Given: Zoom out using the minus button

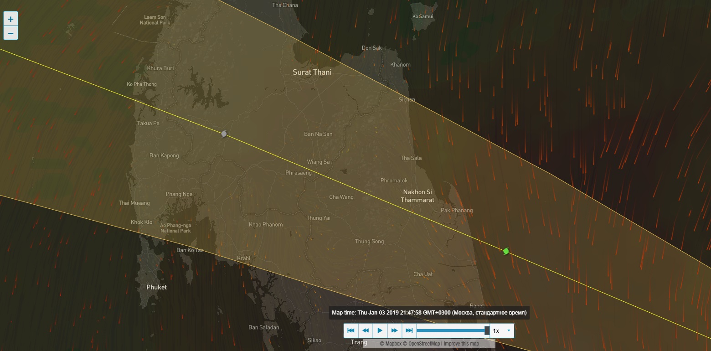Looking at the screenshot, I should point(10,33).
